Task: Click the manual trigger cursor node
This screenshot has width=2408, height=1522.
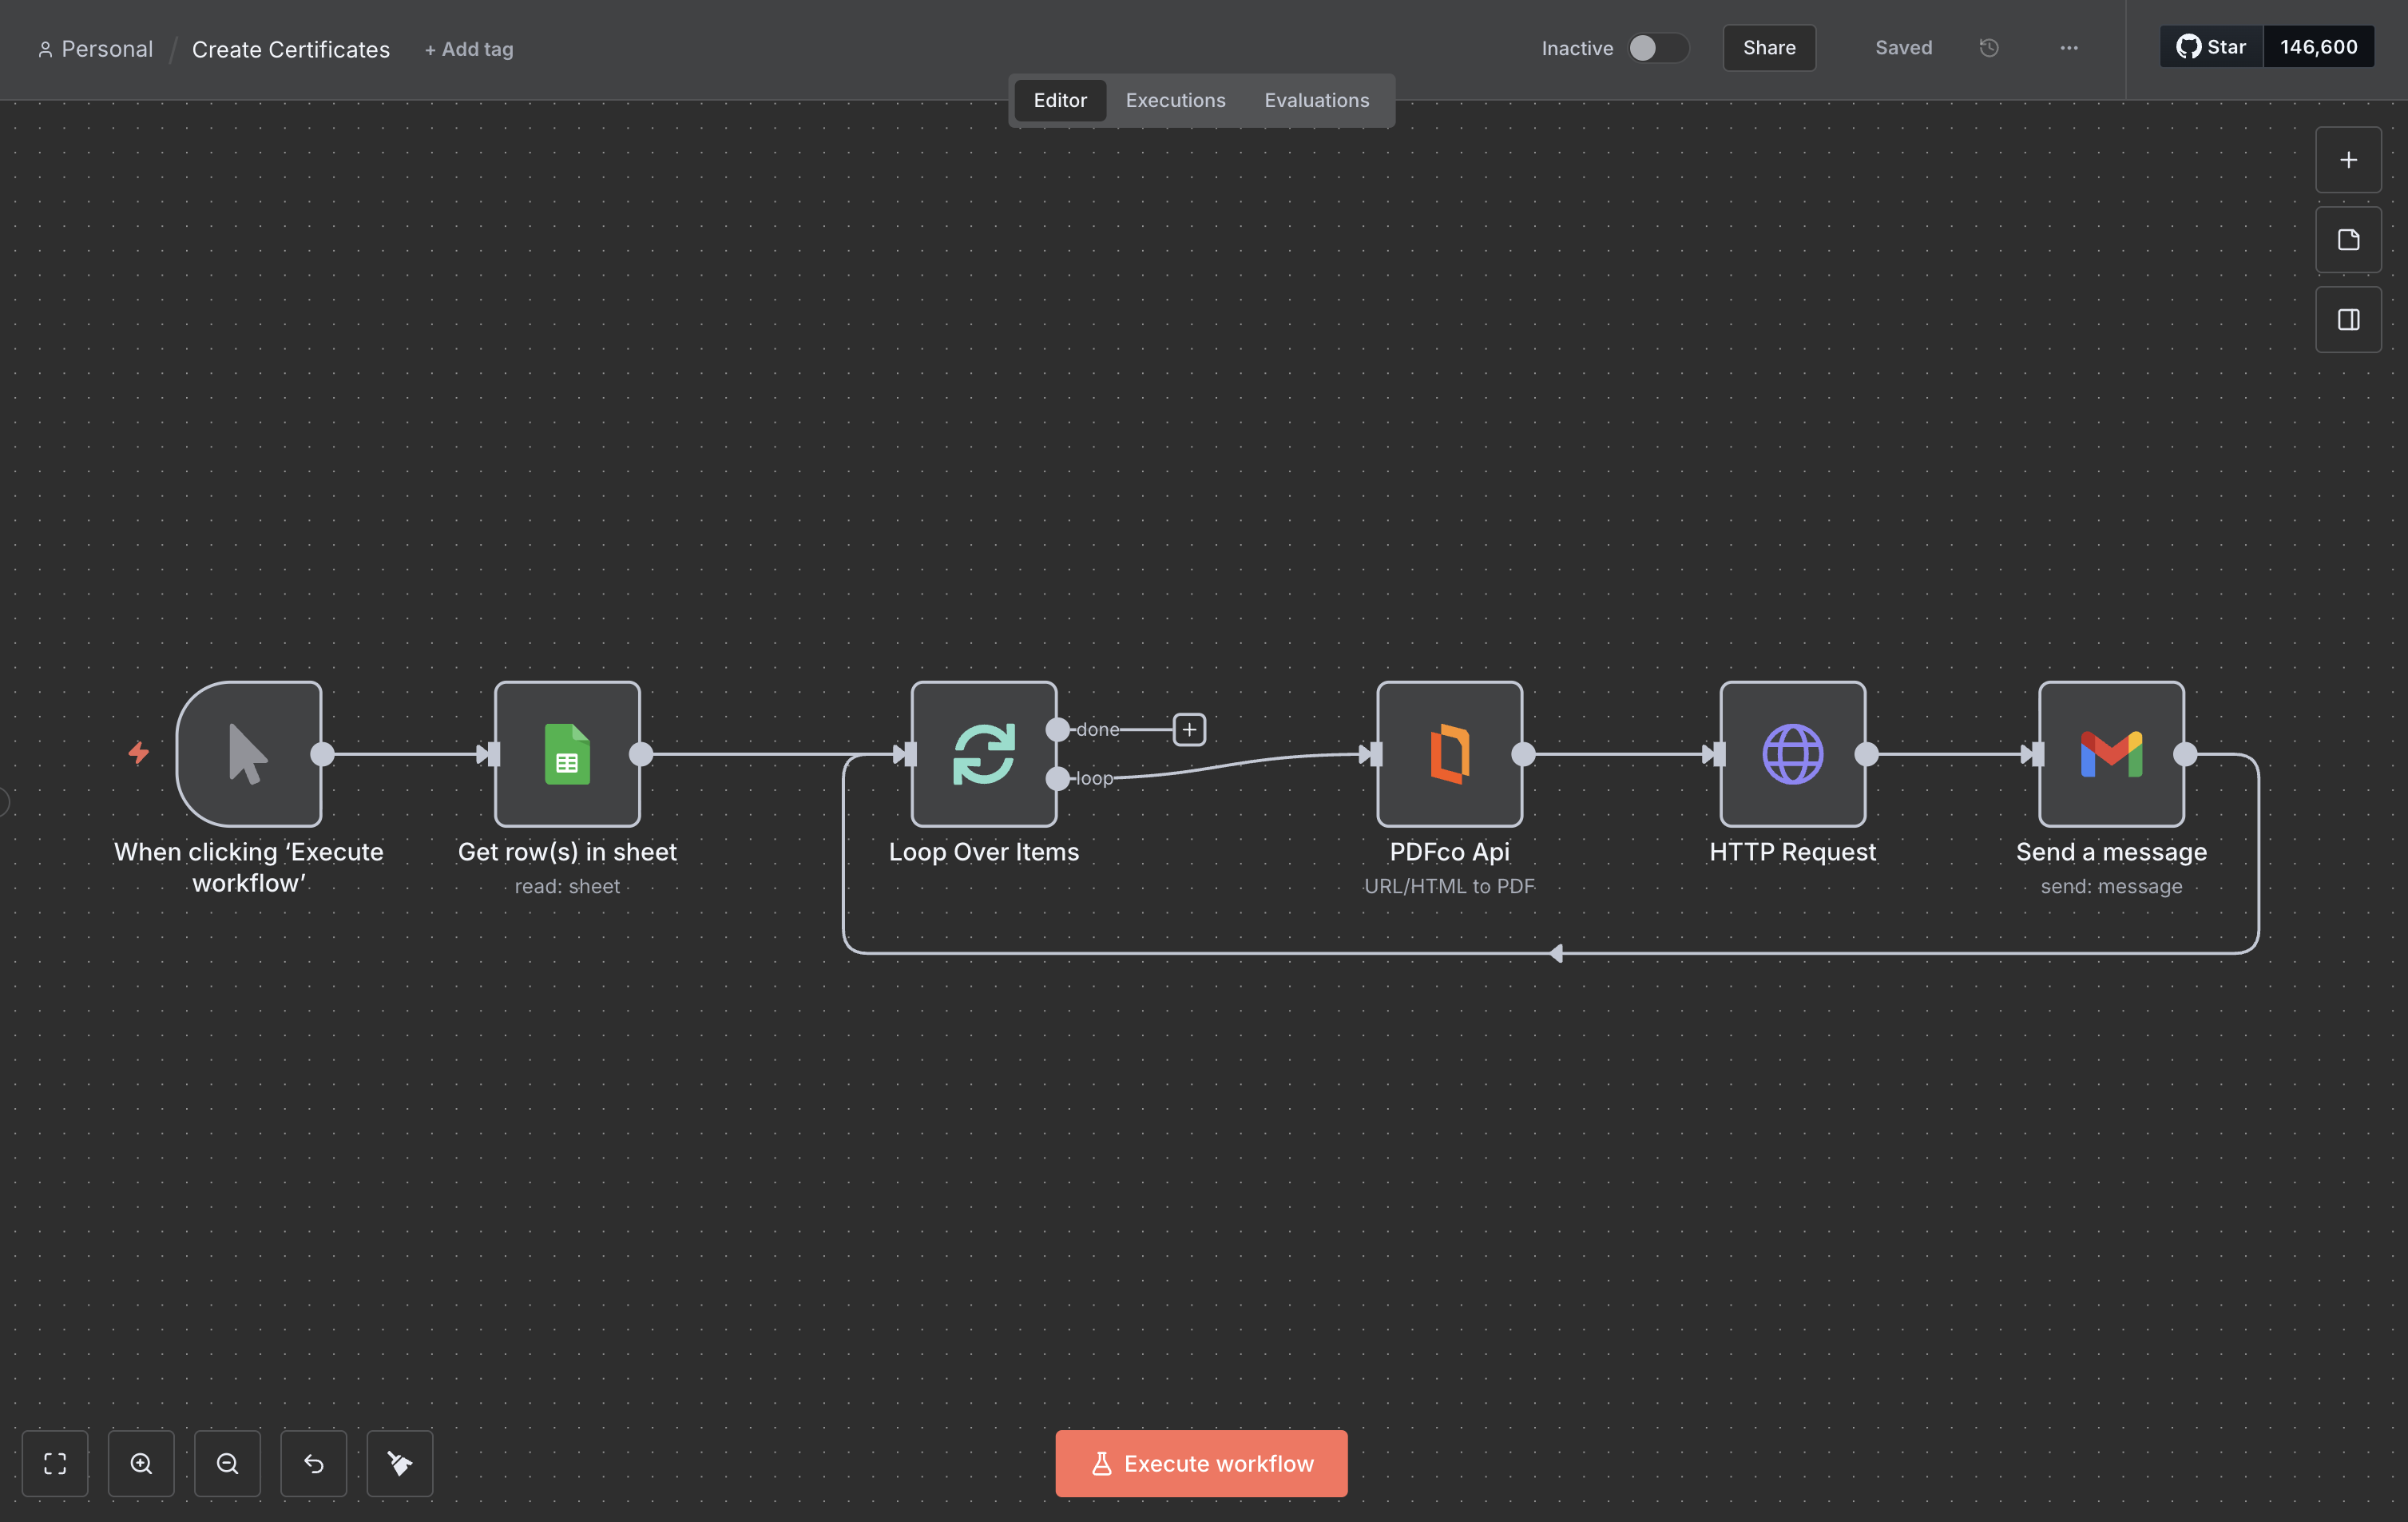Action: (249, 753)
